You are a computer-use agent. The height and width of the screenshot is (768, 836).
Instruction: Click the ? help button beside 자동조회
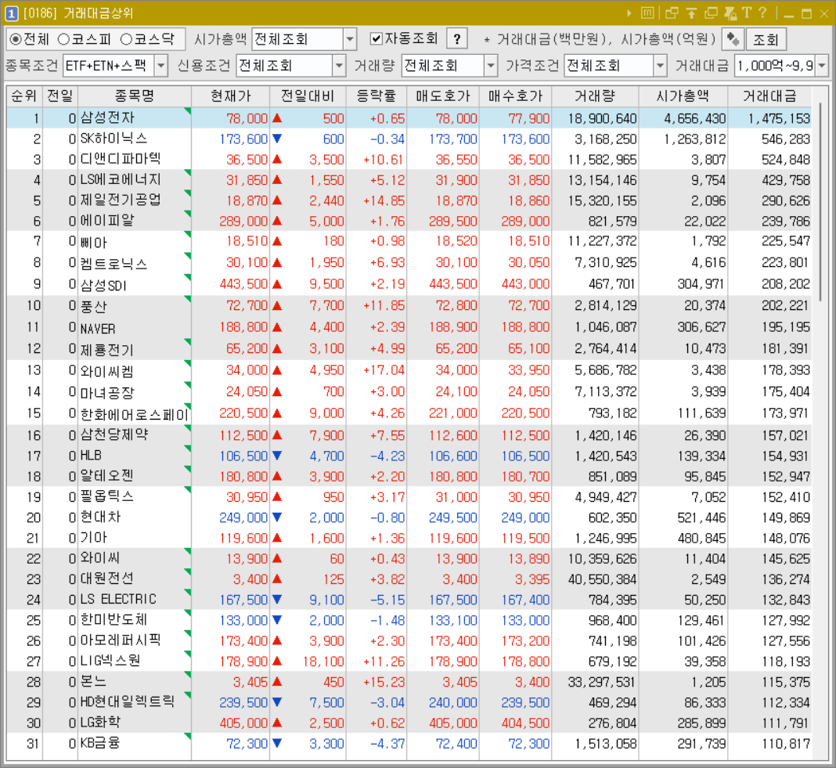tap(457, 39)
